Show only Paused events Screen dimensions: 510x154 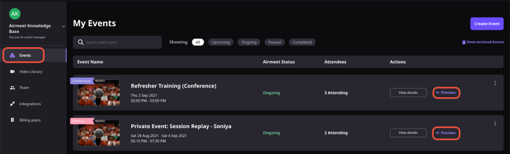tap(275, 42)
